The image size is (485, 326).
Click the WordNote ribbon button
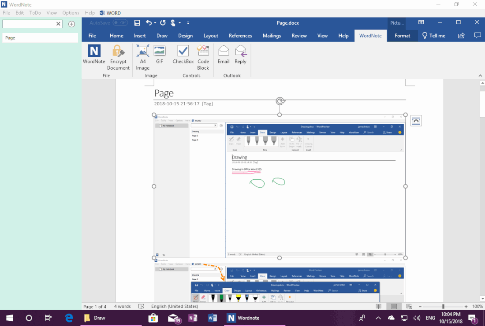[94, 55]
